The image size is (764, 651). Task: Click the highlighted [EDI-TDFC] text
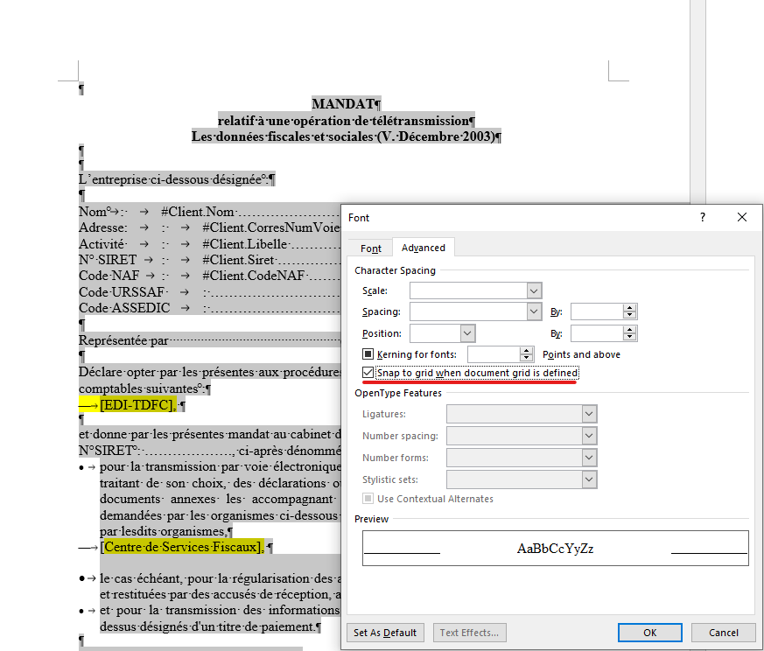[138, 405]
